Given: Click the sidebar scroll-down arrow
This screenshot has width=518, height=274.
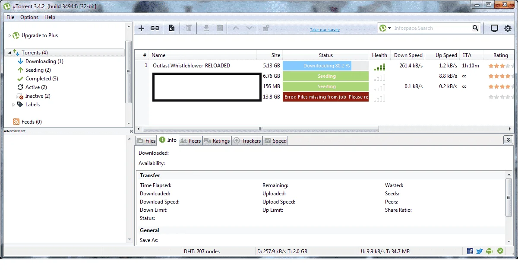Looking at the screenshot, I should tap(129, 123).
